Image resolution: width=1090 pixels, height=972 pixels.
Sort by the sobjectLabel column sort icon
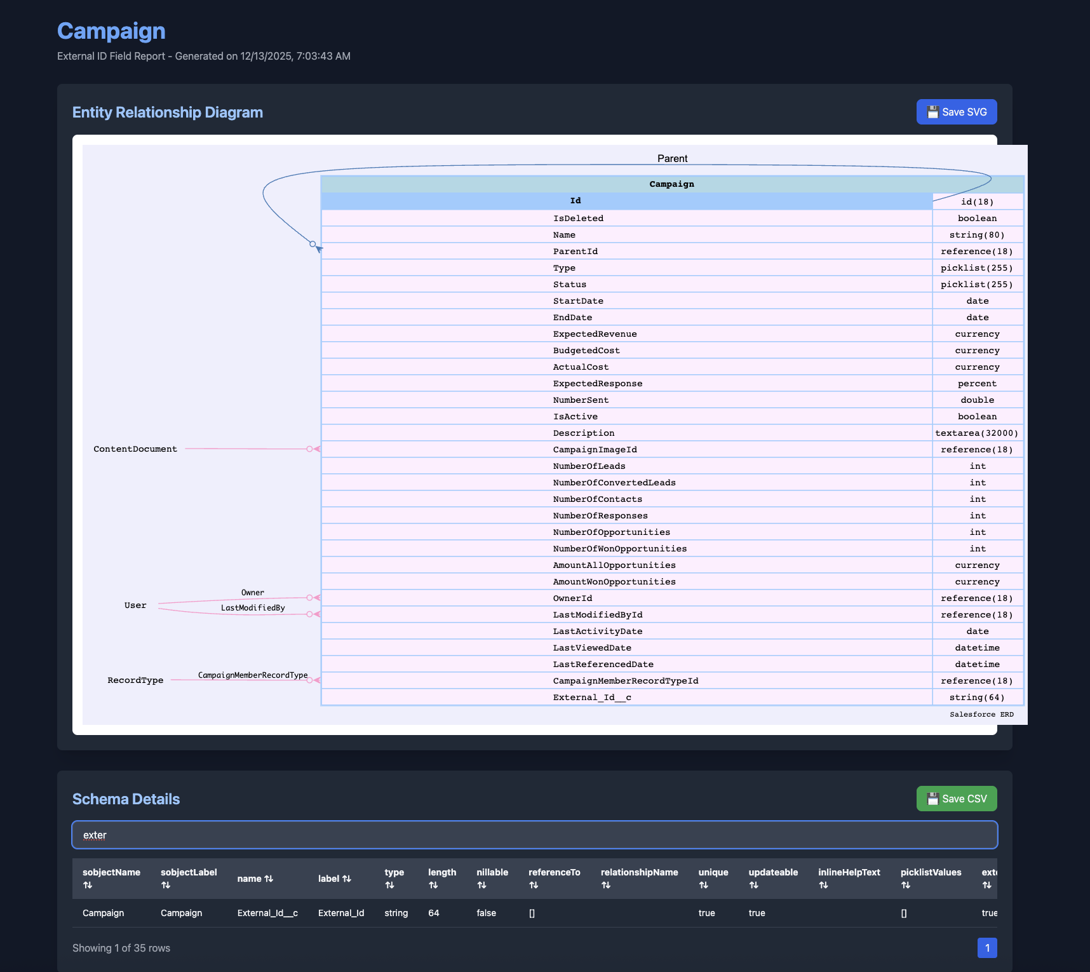click(166, 885)
